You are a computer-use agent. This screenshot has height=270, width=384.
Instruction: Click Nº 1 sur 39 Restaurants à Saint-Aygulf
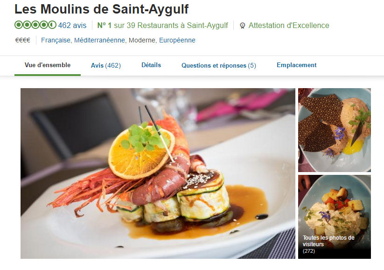tap(163, 25)
